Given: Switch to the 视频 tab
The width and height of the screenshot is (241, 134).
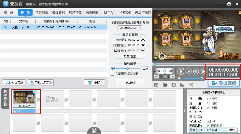Looking at the screenshot, I should pos(8,13).
